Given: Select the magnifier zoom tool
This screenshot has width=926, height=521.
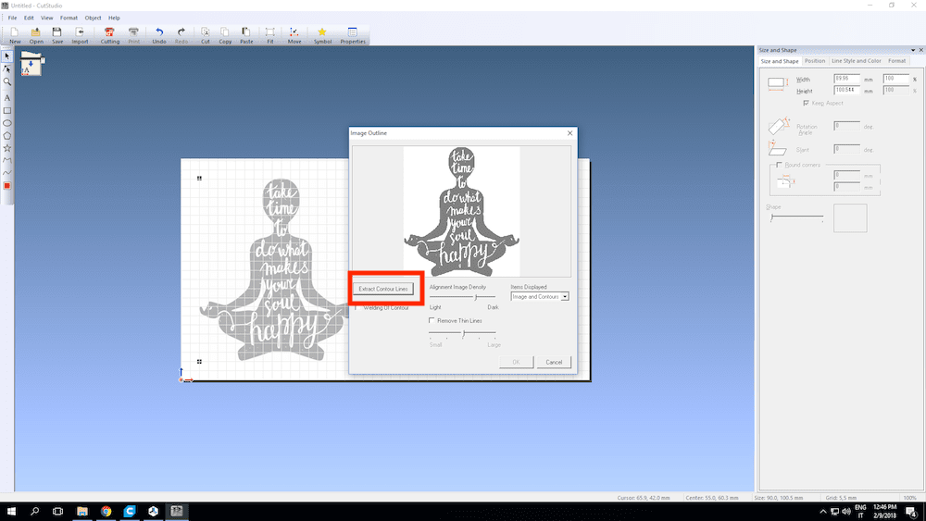Looking at the screenshot, I should [x=7, y=82].
